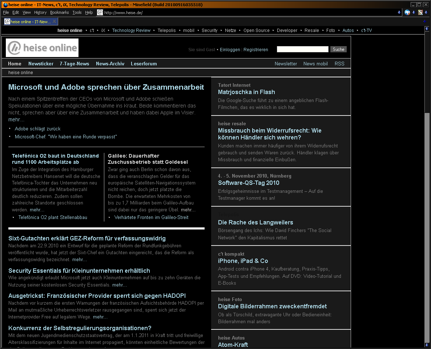Click the vertical scrollbar thumb

(x=427, y=227)
